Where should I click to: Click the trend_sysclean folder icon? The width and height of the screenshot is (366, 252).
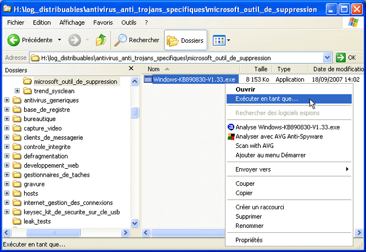[27, 91]
